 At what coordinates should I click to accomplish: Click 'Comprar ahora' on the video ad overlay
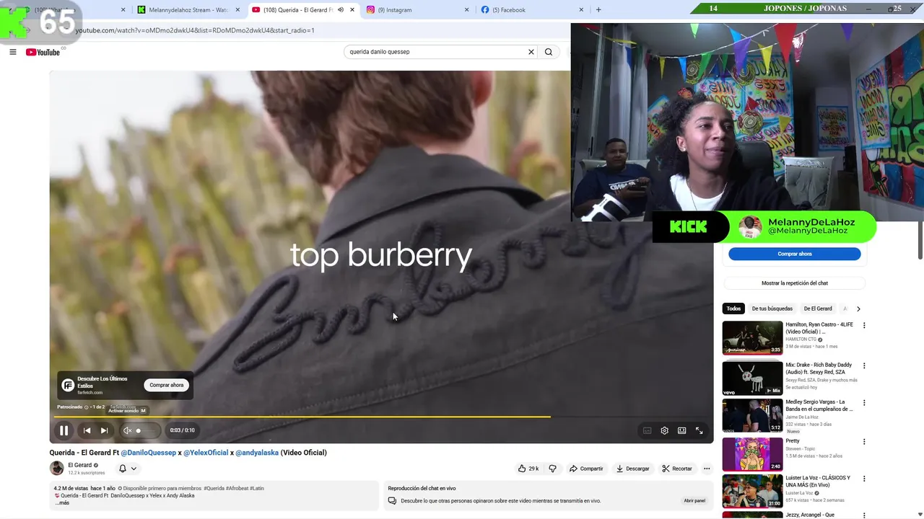167,385
